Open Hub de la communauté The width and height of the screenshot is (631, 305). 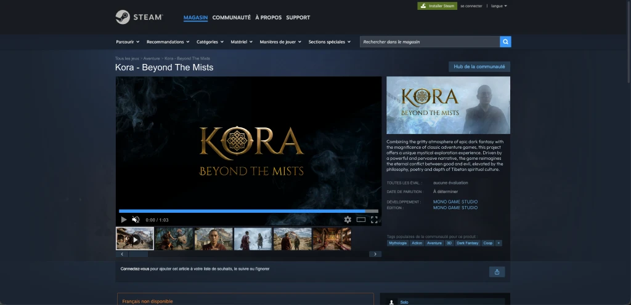click(x=479, y=66)
